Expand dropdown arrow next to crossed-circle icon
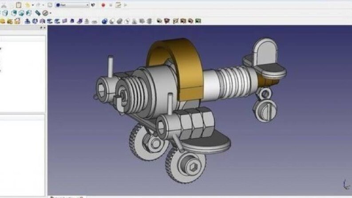352x198 pixels. (50, 13)
